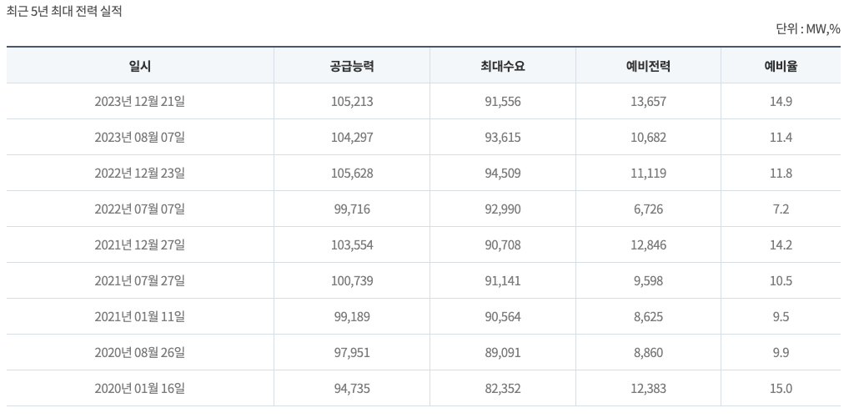The image size is (854, 418).
Task: Select the 2021년 01월 11일 date cell
Action: (x=140, y=317)
